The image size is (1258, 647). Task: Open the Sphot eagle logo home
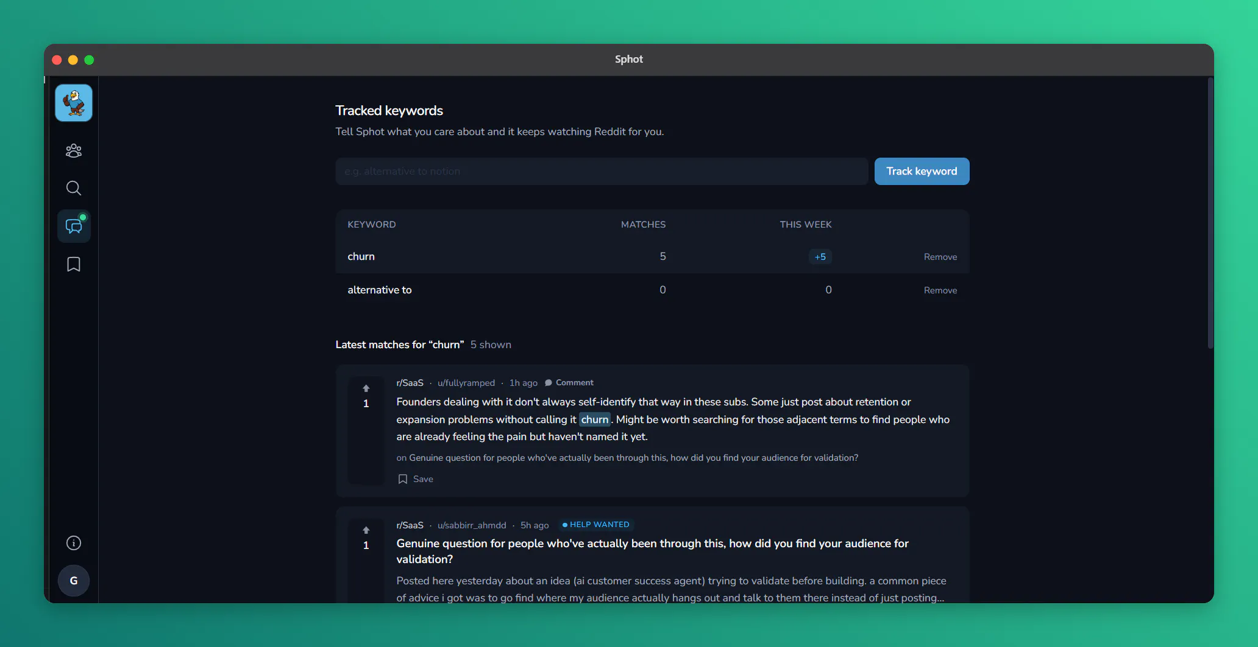(x=74, y=103)
